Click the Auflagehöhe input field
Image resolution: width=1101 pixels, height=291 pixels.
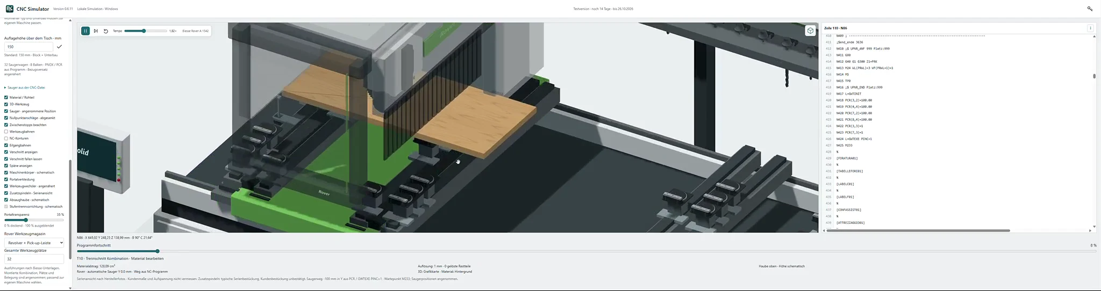tap(28, 47)
